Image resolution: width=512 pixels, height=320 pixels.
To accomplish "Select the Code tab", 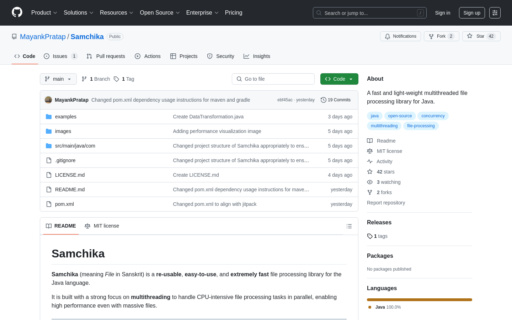I will click(x=25, y=56).
